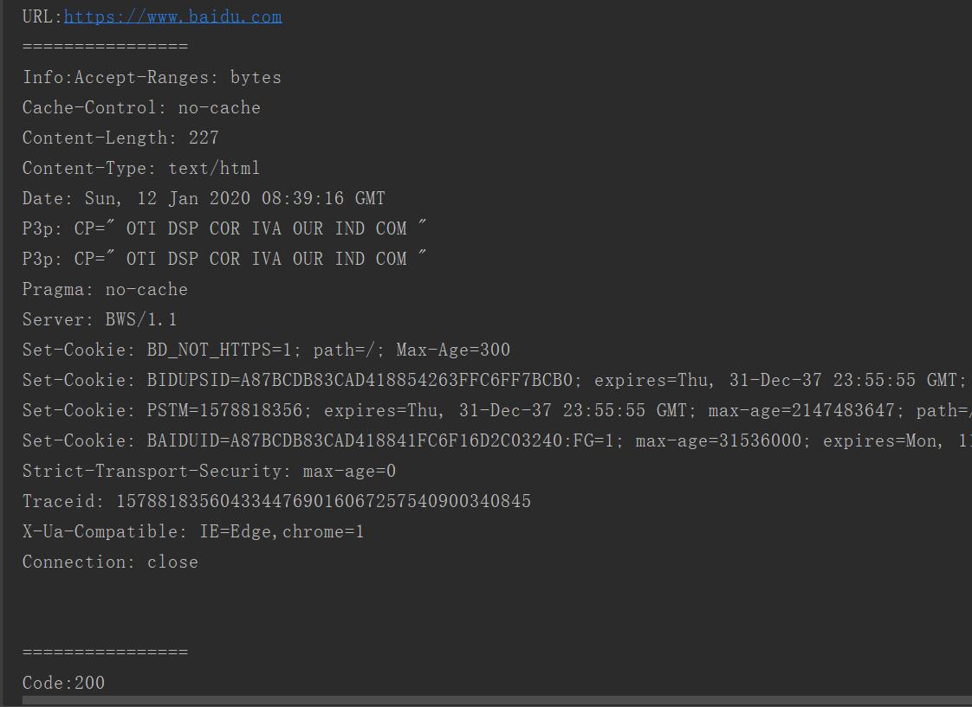Click the Content-Length: 227 line
The image size is (972, 707).
coord(121,138)
